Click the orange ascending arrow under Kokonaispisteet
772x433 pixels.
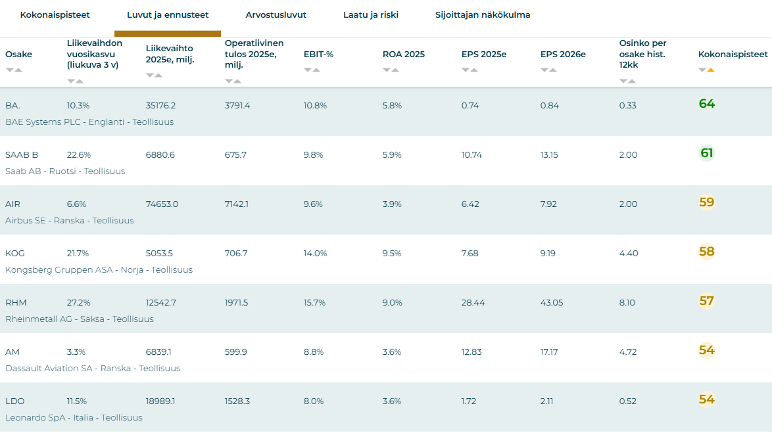point(711,70)
